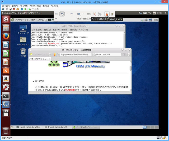Switch to root@HVSFedora20m taskbar button
Image resolution: width=169 pixels, height=141 pixels.
[29, 127]
